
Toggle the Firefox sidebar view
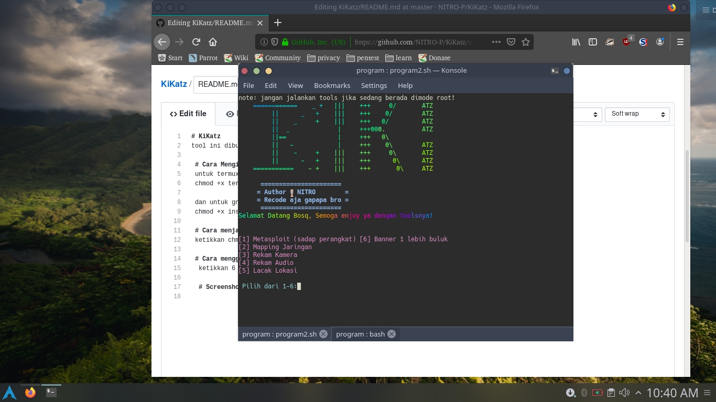point(593,42)
